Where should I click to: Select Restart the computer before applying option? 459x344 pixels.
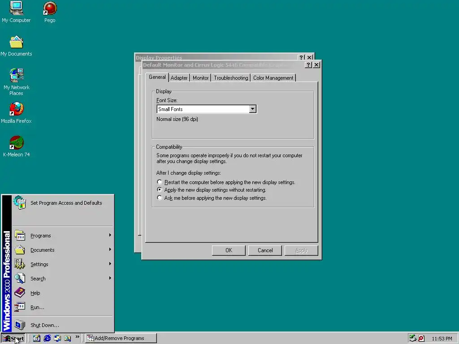(160, 182)
